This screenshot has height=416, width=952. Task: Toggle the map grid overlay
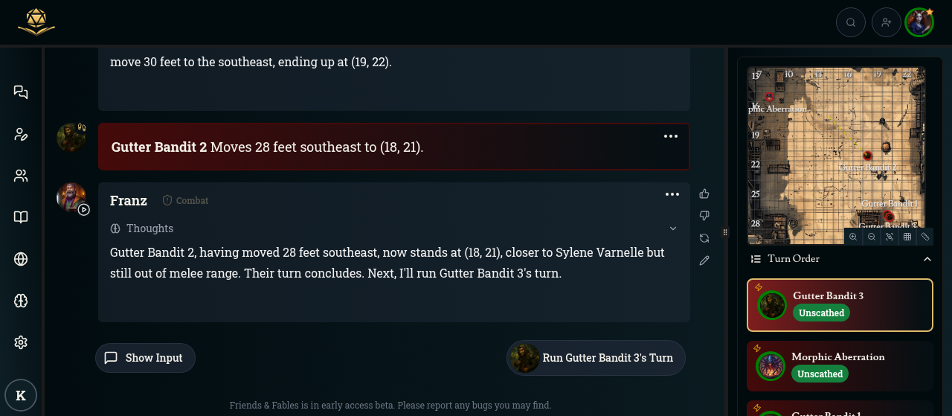(907, 237)
